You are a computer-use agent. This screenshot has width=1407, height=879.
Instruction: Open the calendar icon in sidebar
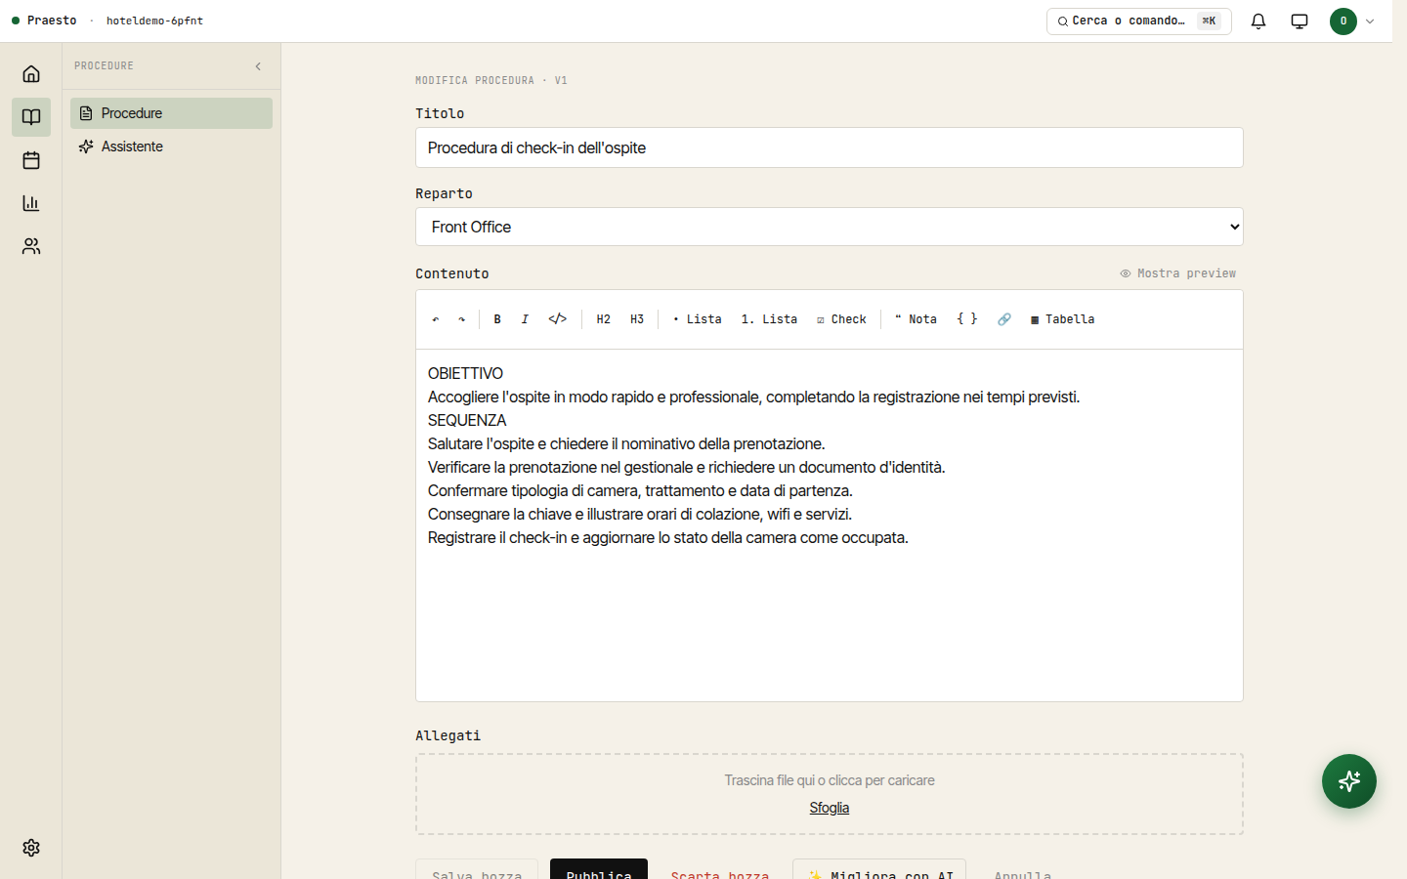tap(31, 160)
